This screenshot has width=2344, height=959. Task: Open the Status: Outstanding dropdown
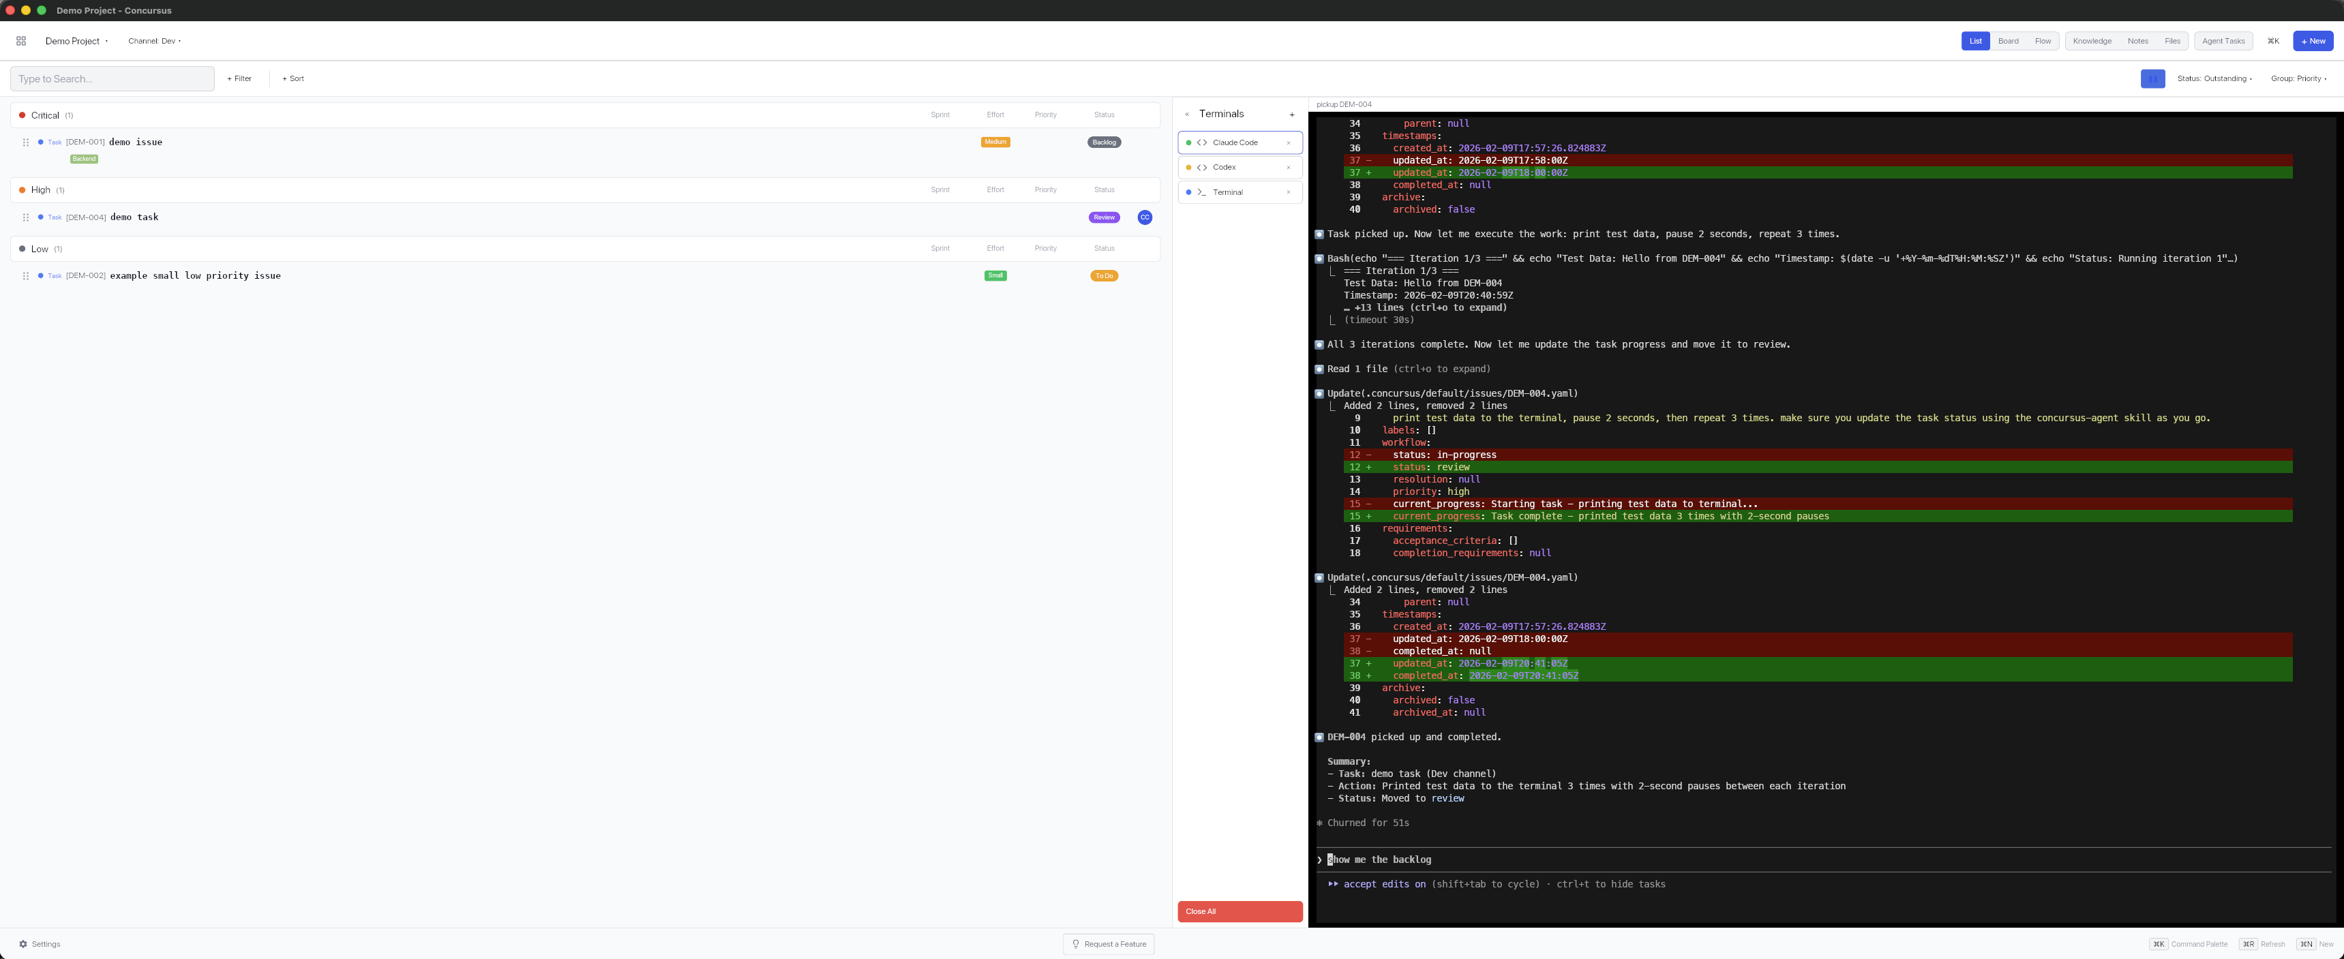[2214, 78]
